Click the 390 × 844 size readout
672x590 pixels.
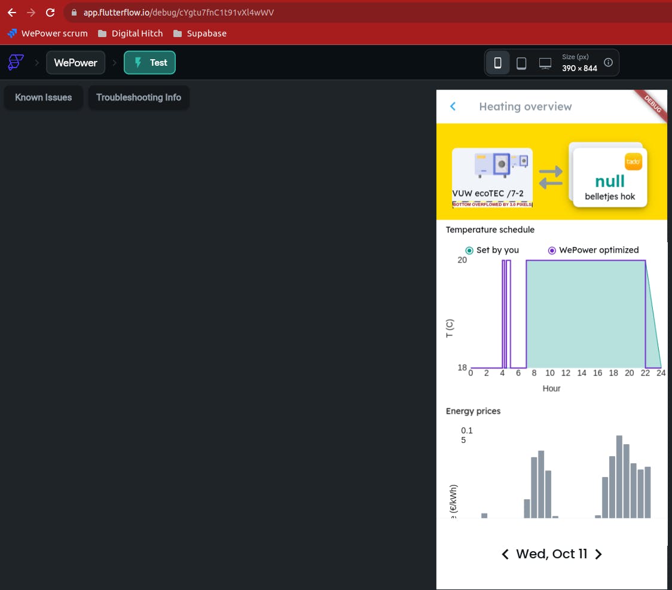[579, 68]
